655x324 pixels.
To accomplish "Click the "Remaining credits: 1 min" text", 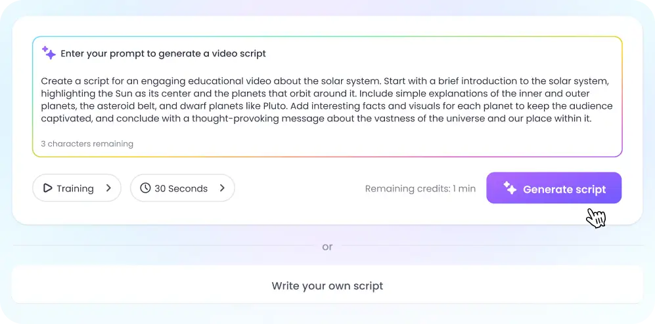I will (x=420, y=189).
